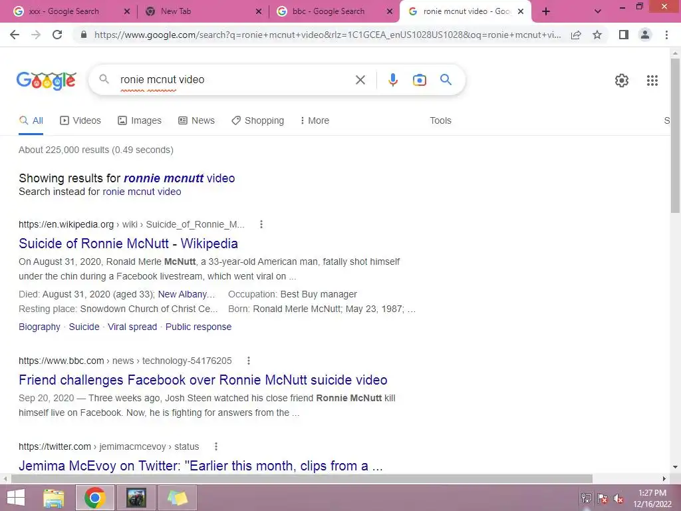681x511 pixels.
Task: Select the All results filter
Action: pyautogui.click(x=31, y=121)
